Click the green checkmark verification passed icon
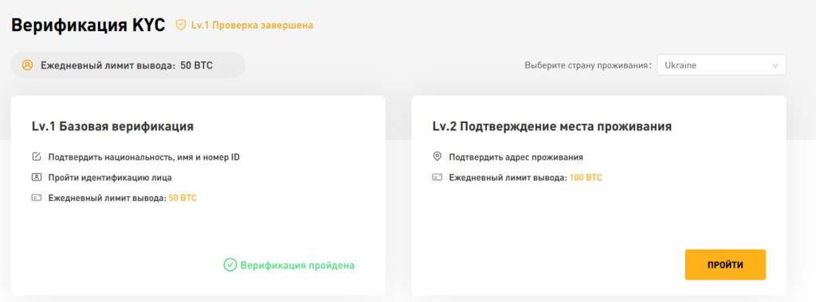 pyautogui.click(x=230, y=265)
